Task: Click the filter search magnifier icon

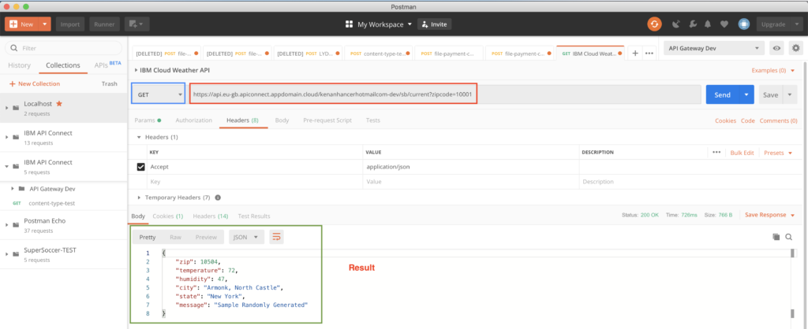Action: (14, 48)
